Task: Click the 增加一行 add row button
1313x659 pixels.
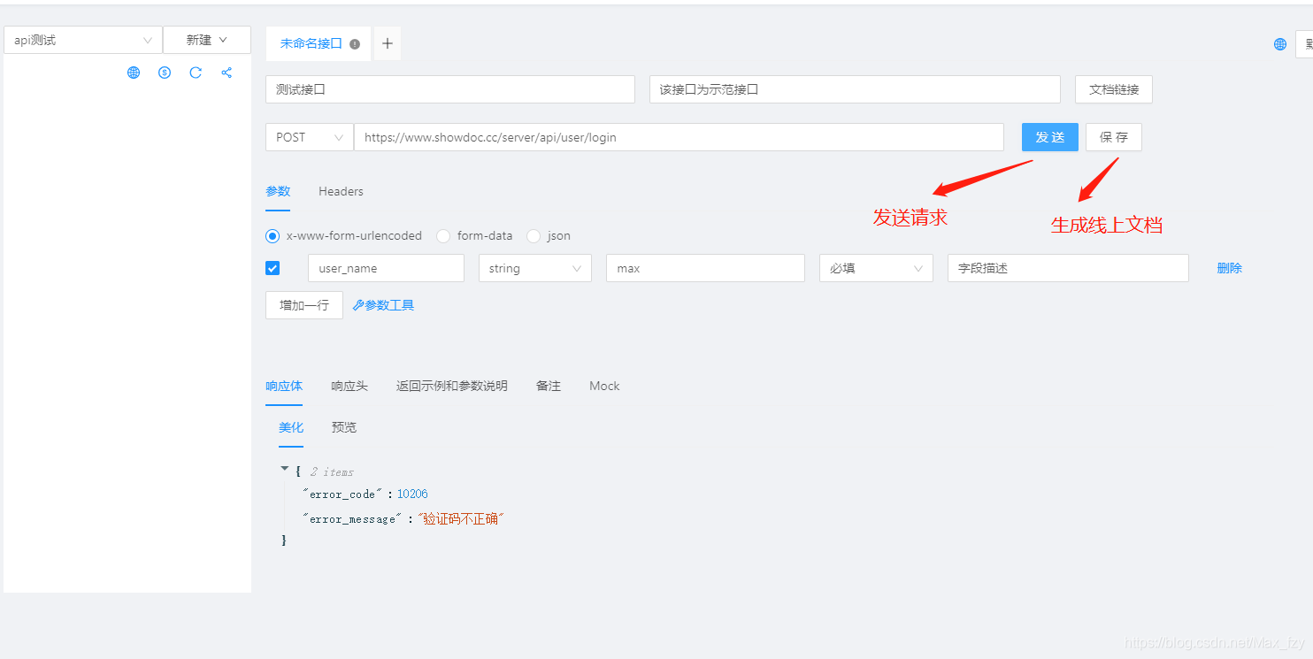Action: [303, 304]
